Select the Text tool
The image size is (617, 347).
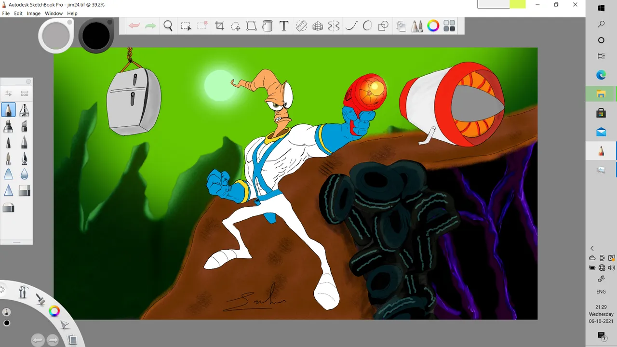[x=284, y=26]
